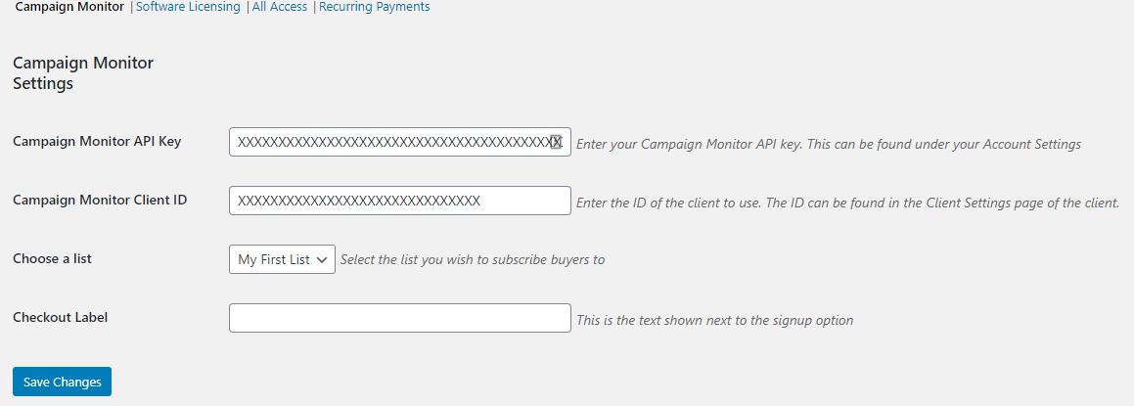Click the Checkout Label field label
Viewport: 1134px width, 406px height.
pyautogui.click(x=60, y=317)
